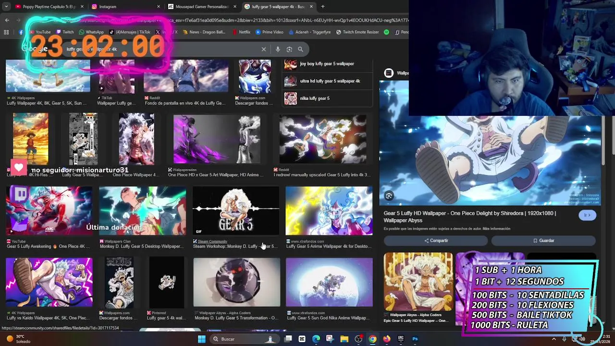Select suggestion nika luffy gear 5
Viewport: 615px width, 346px height.
point(328,99)
